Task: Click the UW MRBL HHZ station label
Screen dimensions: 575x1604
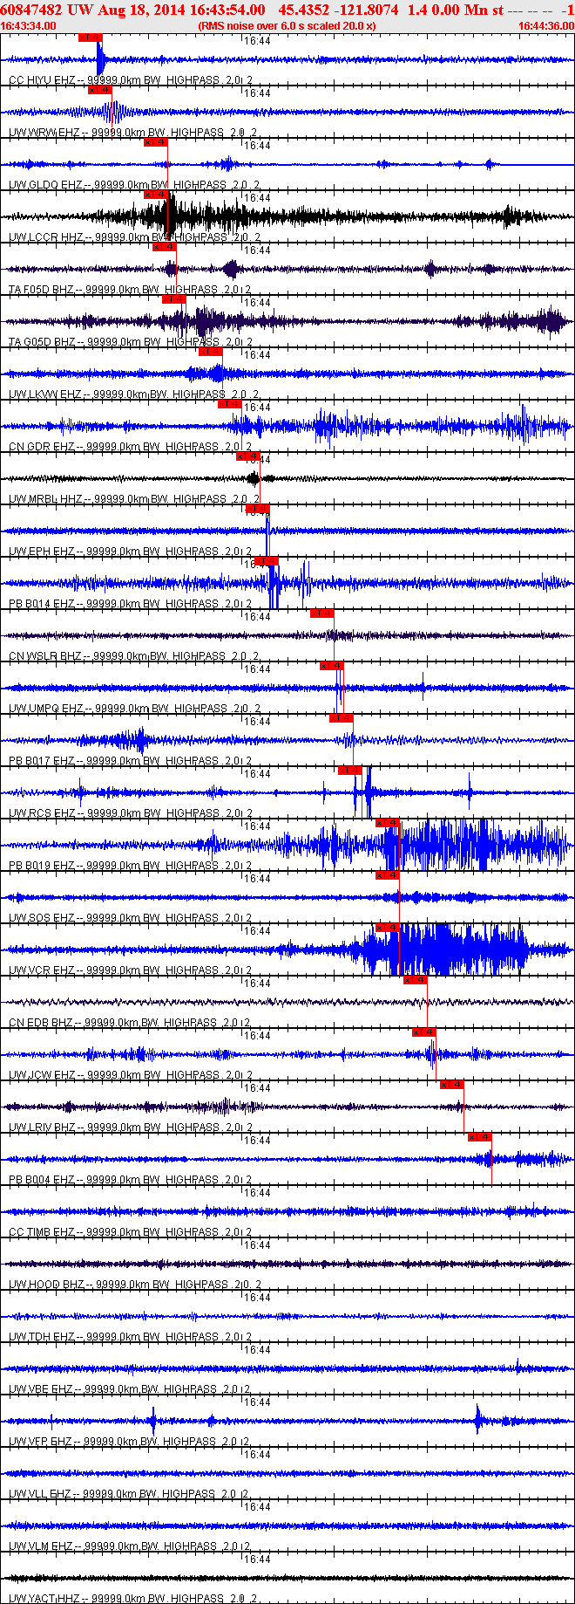Action: (x=44, y=499)
